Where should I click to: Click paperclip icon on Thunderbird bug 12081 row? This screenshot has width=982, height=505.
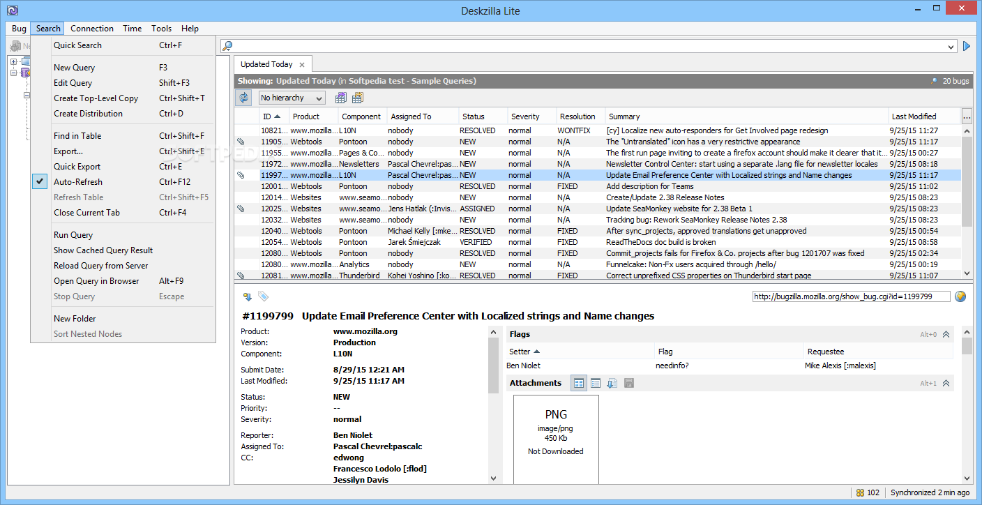pos(241,276)
